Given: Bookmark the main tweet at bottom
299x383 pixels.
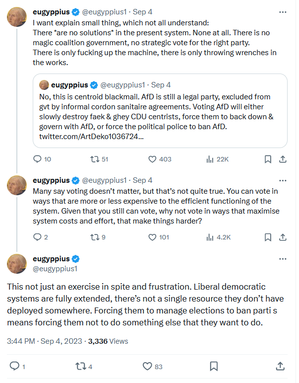Looking at the screenshot, I should click(214, 367).
